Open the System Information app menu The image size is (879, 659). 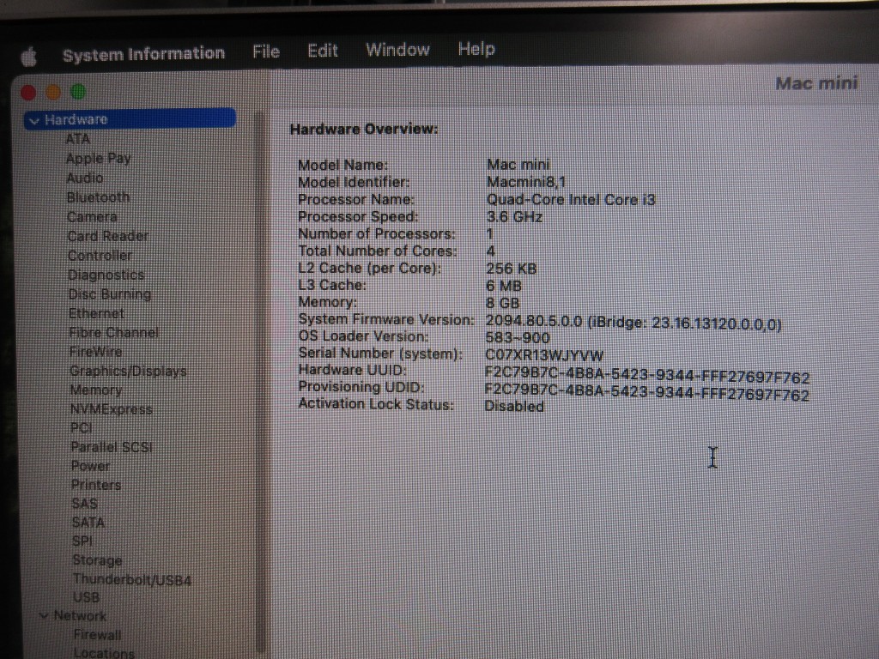[x=143, y=54]
